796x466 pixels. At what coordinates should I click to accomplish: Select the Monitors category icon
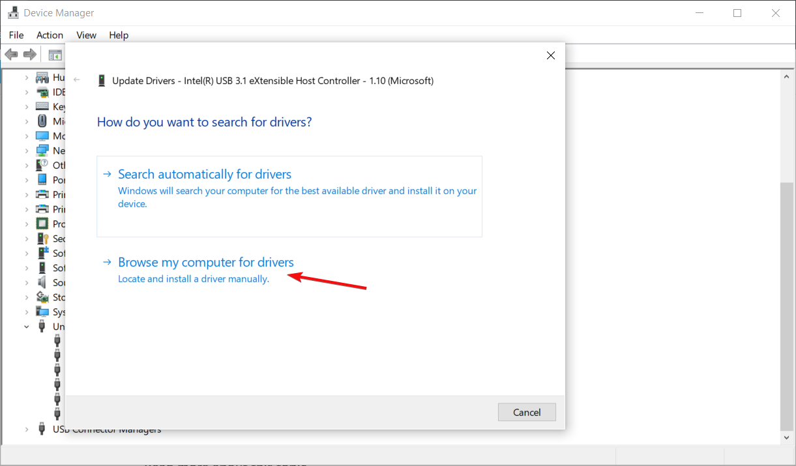42,136
